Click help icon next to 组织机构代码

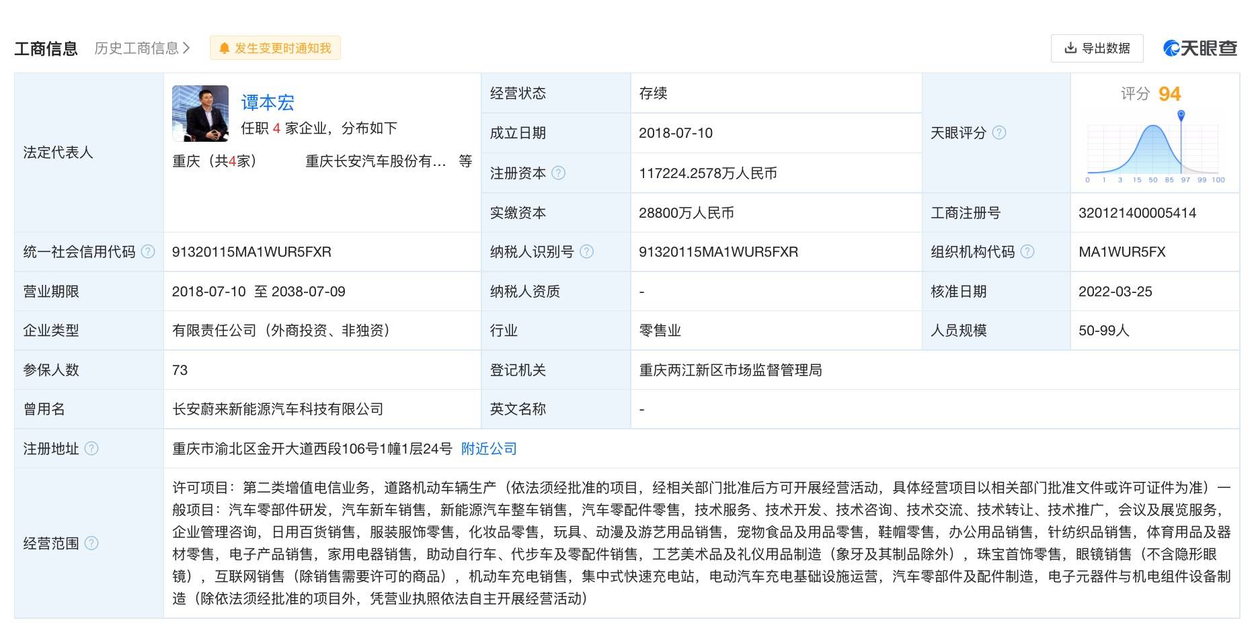point(1027,251)
